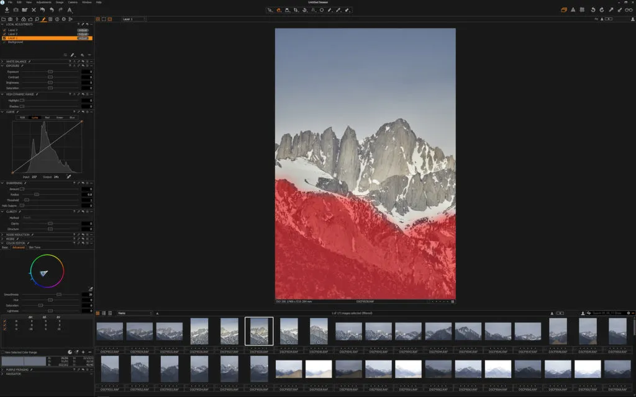Select the Local Adjustments brush tool tab
The width and height of the screenshot is (636, 397).
[45, 19]
